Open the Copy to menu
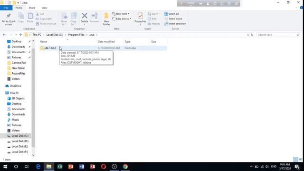Image resolution: width=304 pixels, height=171 pixels. 73,19
